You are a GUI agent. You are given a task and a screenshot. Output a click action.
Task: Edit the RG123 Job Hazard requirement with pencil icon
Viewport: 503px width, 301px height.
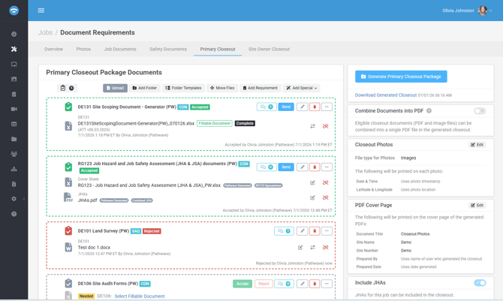point(303,167)
